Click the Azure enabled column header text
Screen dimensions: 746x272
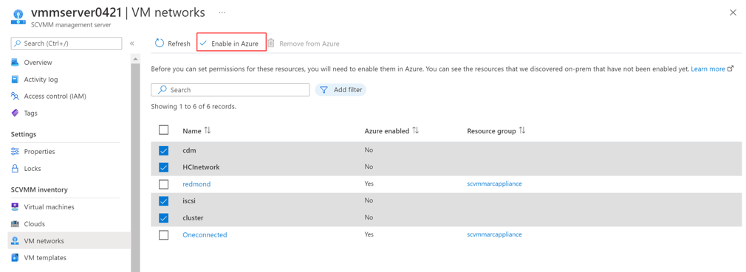387,131
